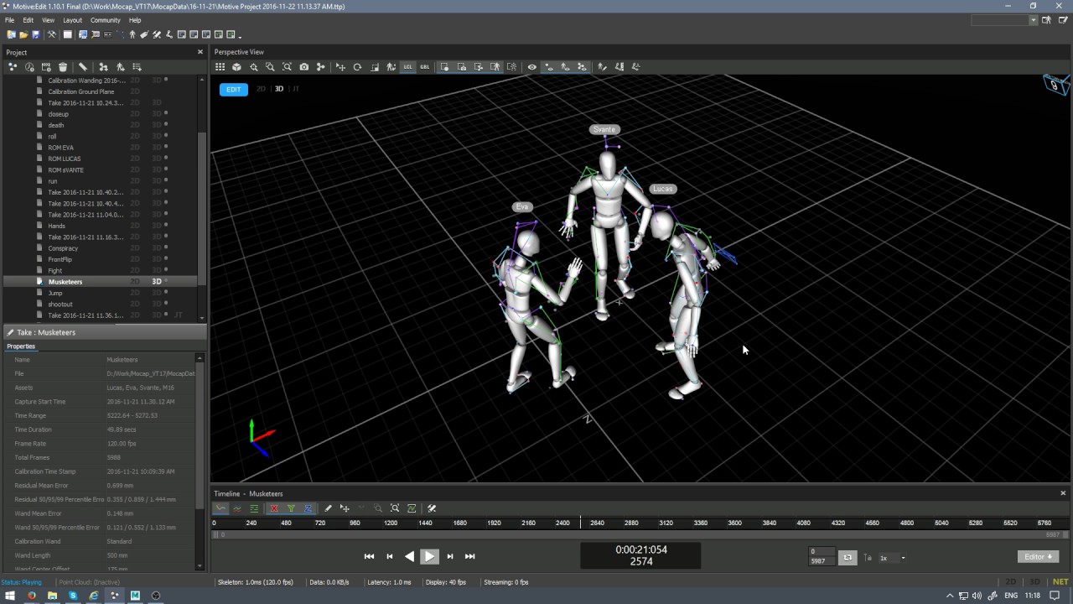
Task: Select the 3D cube view icon
Action: pyautogui.click(x=236, y=67)
